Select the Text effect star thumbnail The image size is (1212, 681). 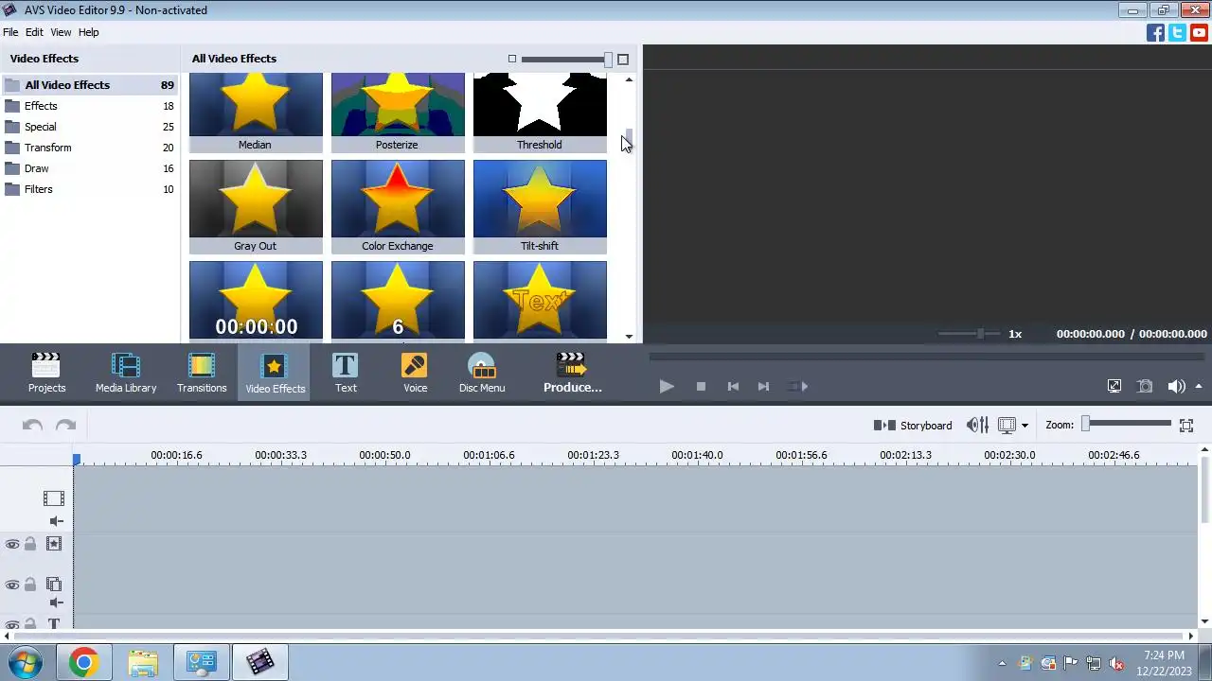(540, 300)
